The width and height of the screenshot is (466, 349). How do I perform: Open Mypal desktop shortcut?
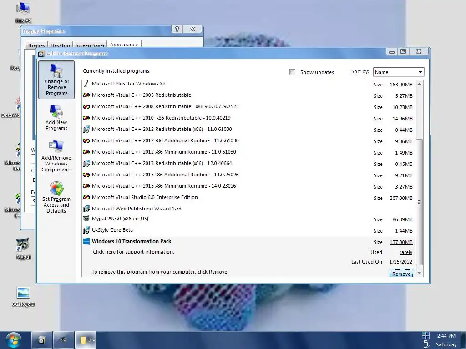tap(23, 249)
